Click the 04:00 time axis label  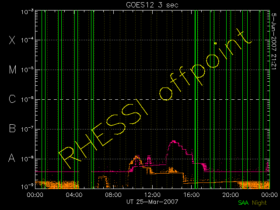[x=74, y=195]
